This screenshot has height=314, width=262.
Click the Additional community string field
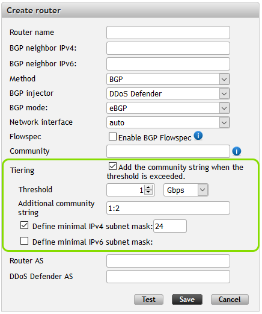(168, 208)
